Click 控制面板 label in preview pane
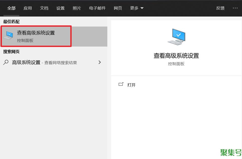This screenshot has width=242, height=159. pyautogui.click(x=176, y=64)
